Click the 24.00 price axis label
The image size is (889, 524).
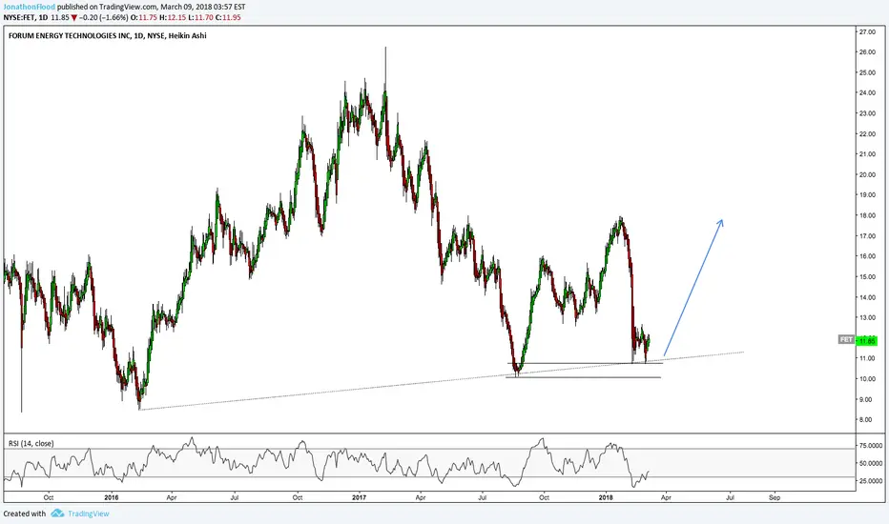(867, 93)
